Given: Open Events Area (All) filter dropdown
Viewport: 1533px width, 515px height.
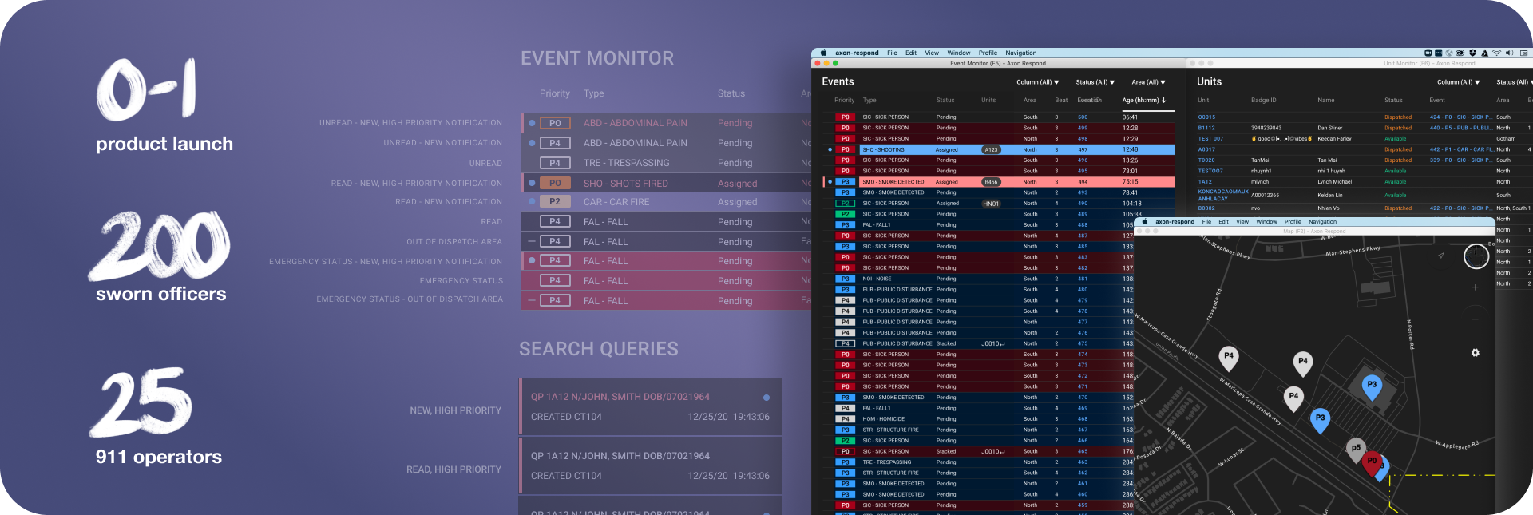Looking at the screenshot, I should pos(1148,82).
